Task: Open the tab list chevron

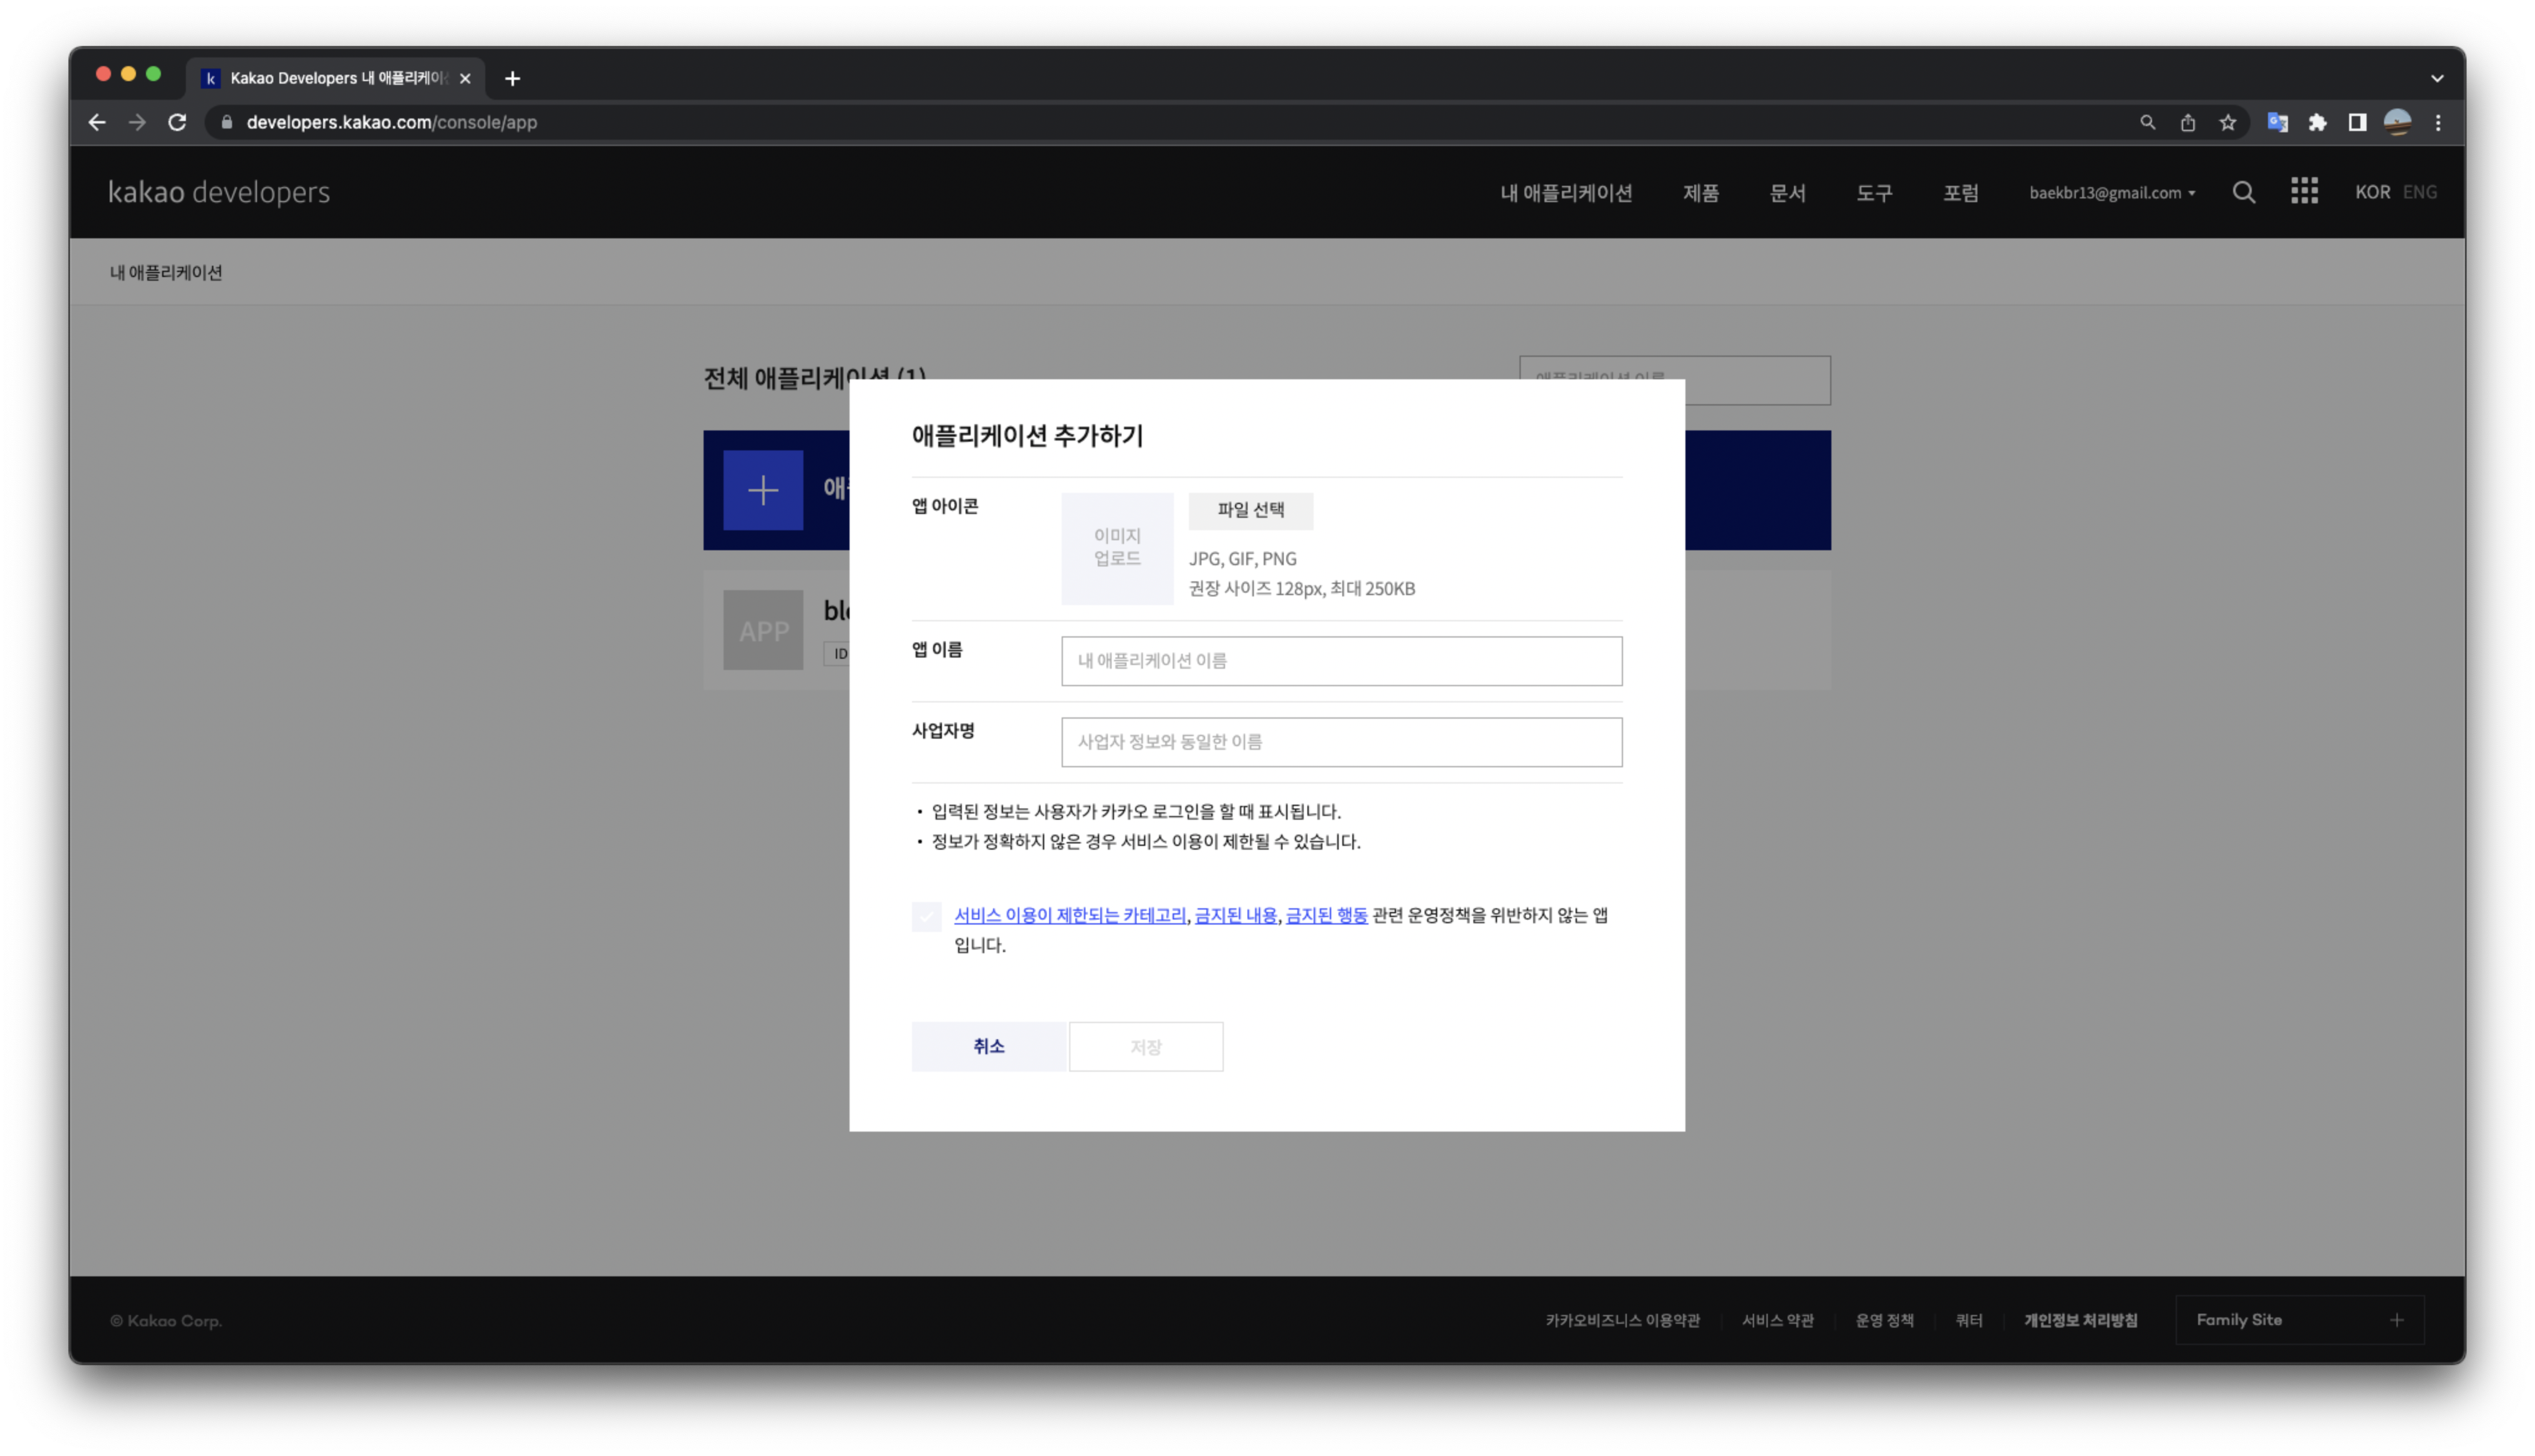Action: (x=2437, y=78)
